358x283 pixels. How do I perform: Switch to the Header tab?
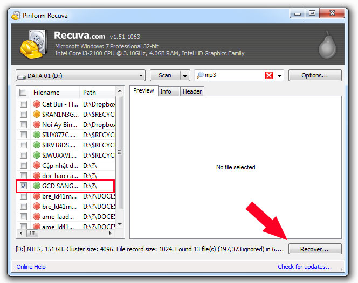(192, 91)
